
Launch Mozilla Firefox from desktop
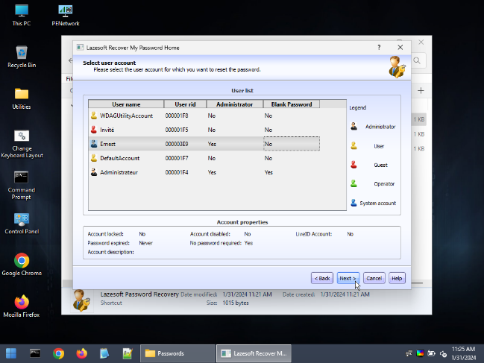pos(22,306)
